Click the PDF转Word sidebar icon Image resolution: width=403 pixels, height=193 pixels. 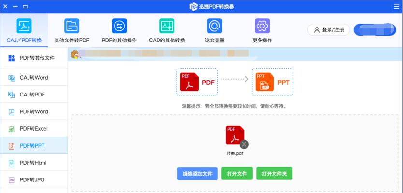click(x=12, y=112)
